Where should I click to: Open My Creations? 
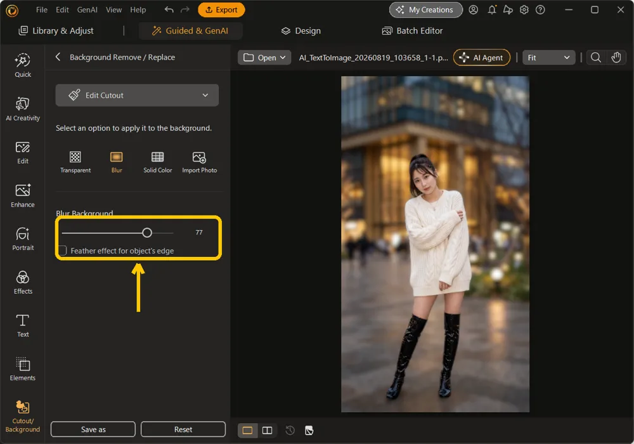click(x=425, y=10)
